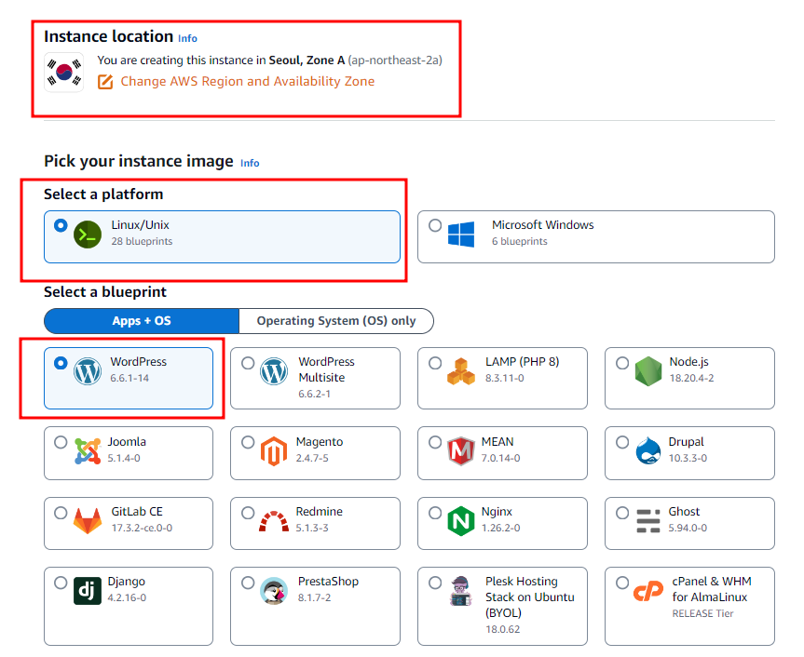The width and height of the screenshot is (804, 657).
Task: Select the Magento blueprint radio button
Action: 248,442
